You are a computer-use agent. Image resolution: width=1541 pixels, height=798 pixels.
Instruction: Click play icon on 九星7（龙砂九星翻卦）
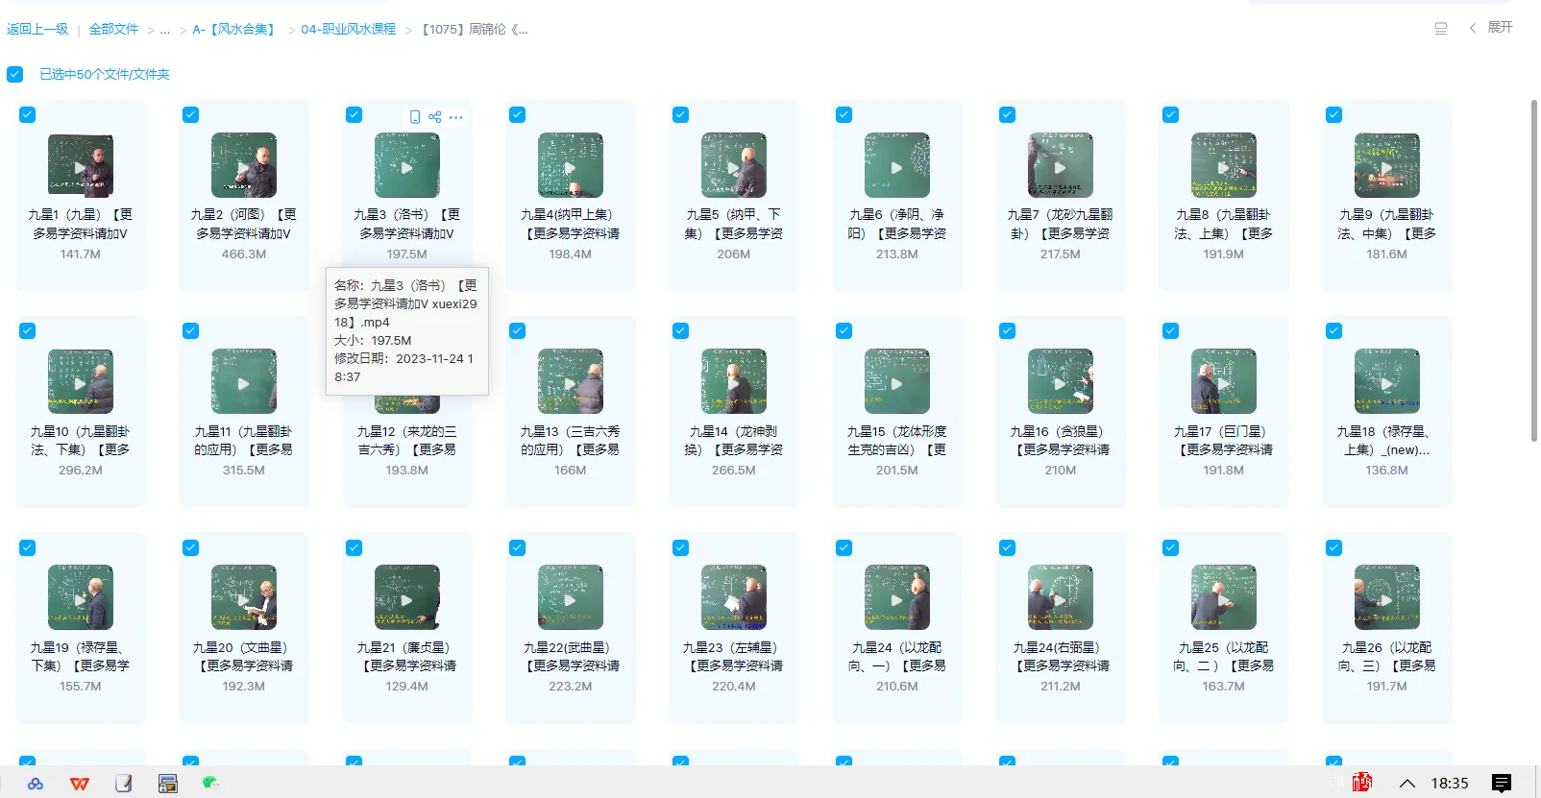pos(1061,167)
